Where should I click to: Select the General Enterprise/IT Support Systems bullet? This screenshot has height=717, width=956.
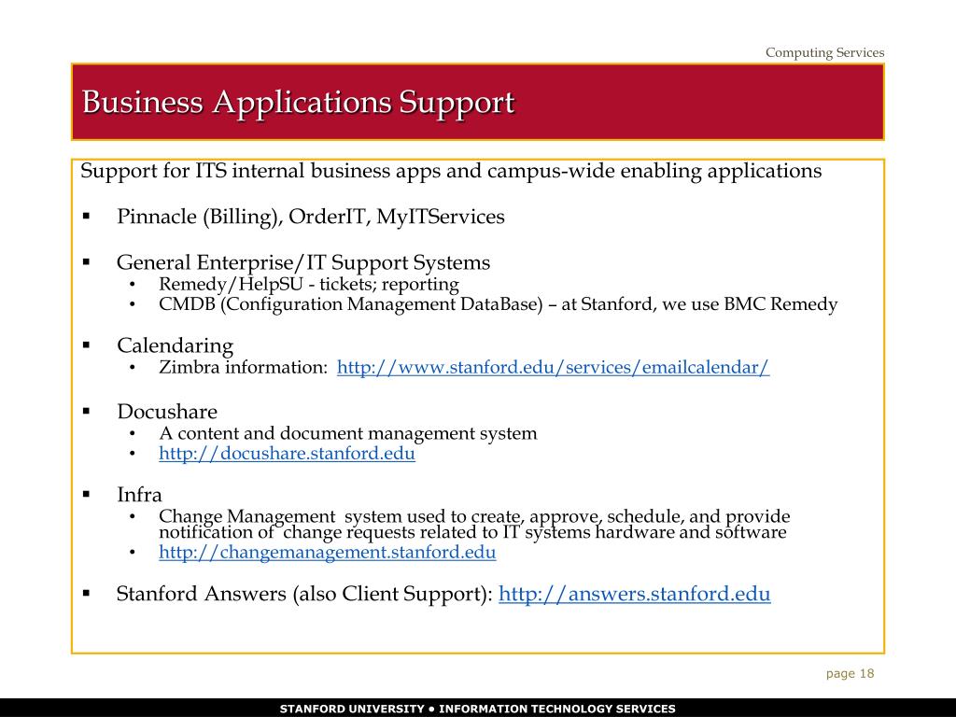pos(303,262)
